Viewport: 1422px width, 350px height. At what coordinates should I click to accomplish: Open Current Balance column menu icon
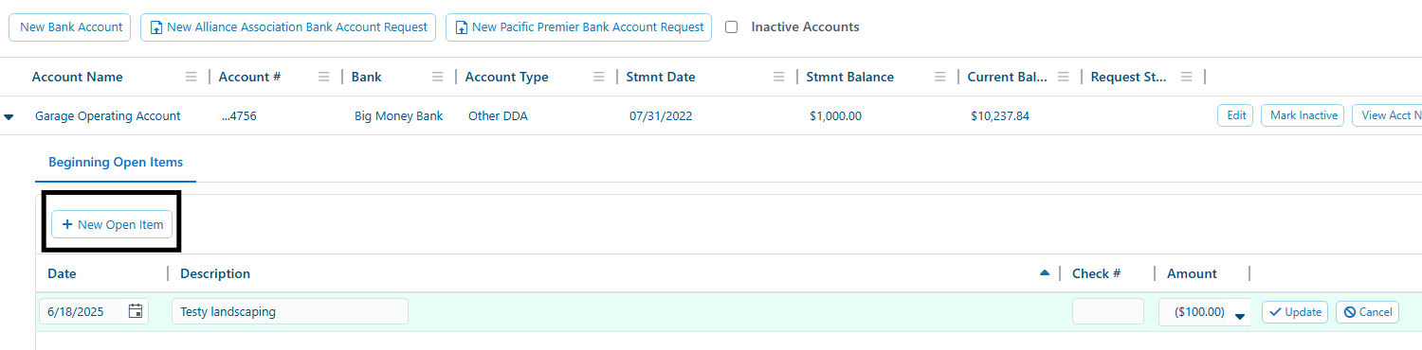[x=1063, y=77]
